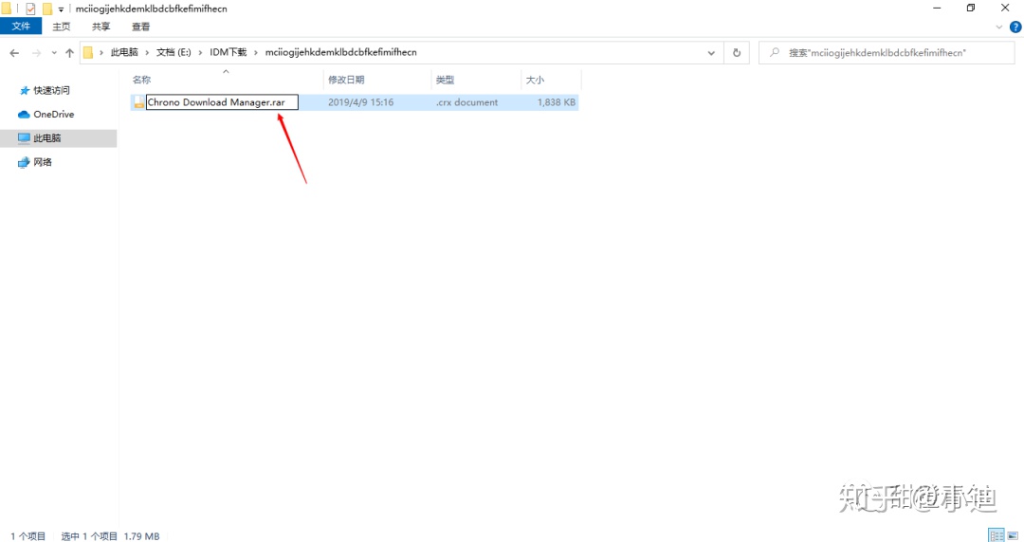Viewport: 1024px width, 542px height.
Task: Expand the chevron after 文档 (E:) breadcrumb
Action: (x=200, y=53)
